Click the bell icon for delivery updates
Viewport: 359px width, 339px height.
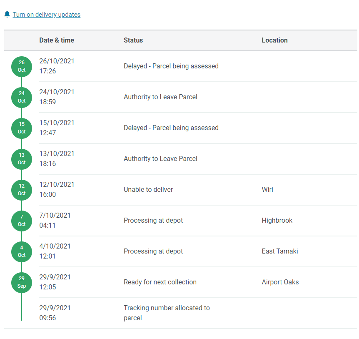click(7, 15)
